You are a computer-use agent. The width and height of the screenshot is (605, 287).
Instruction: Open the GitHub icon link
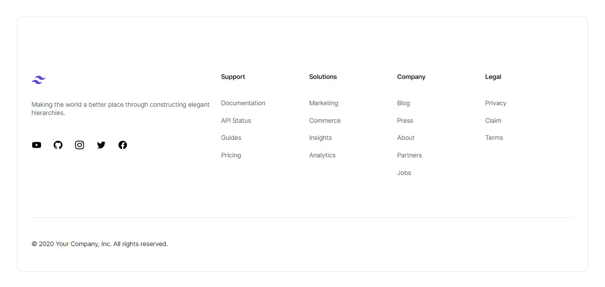click(58, 145)
